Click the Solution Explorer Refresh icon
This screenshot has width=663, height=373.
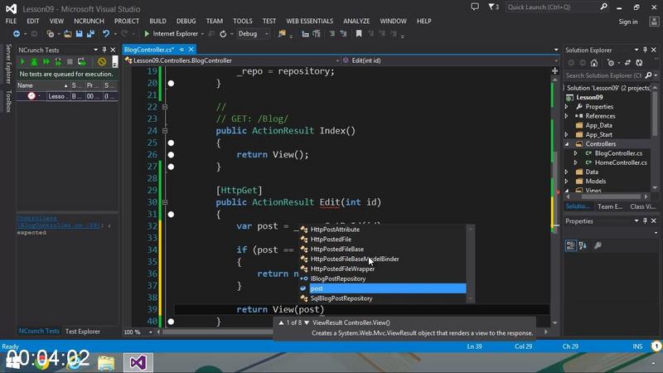pyautogui.click(x=639, y=63)
